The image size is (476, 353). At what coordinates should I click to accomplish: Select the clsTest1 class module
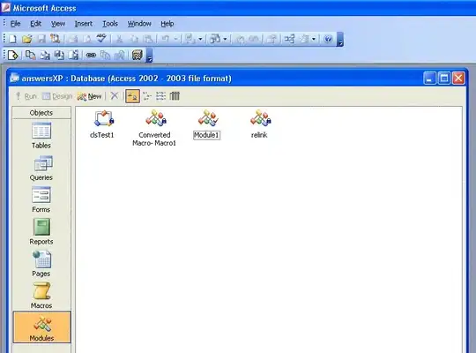pyautogui.click(x=102, y=124)
